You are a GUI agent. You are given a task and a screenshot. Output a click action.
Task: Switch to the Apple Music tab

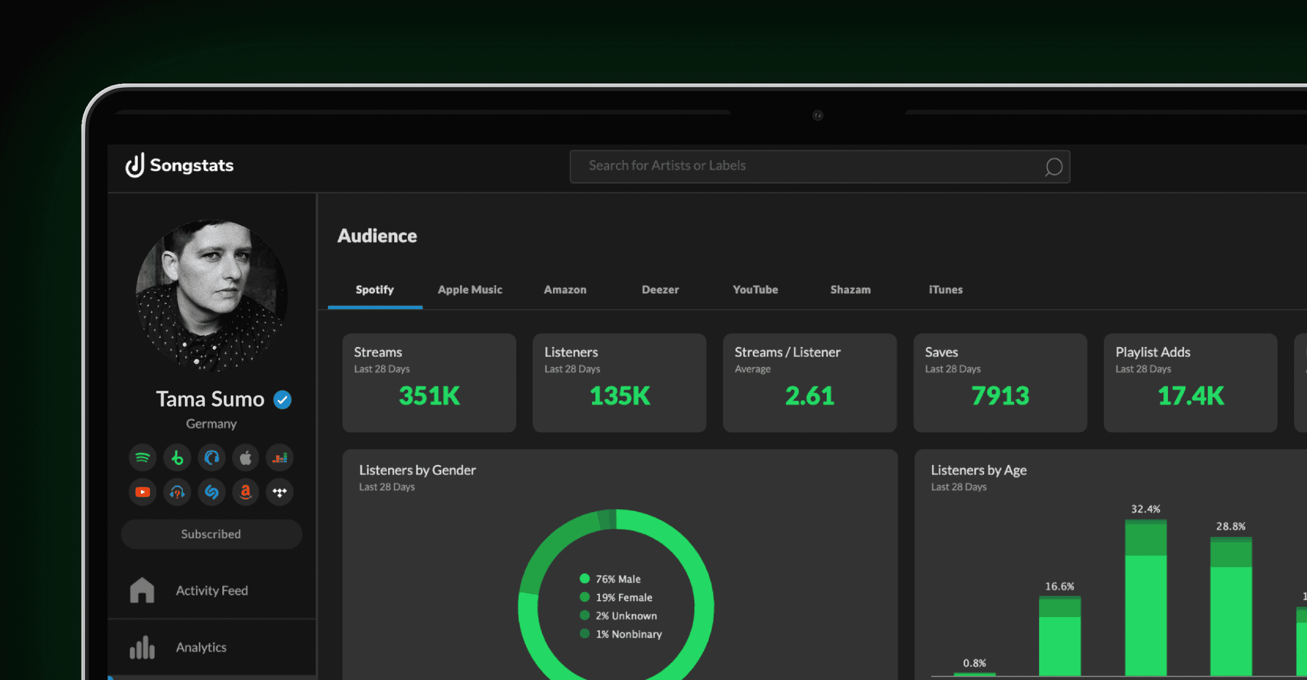470,290
